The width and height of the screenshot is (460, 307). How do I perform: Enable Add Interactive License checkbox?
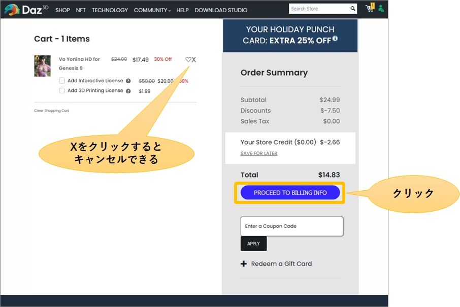click(62, 81)
